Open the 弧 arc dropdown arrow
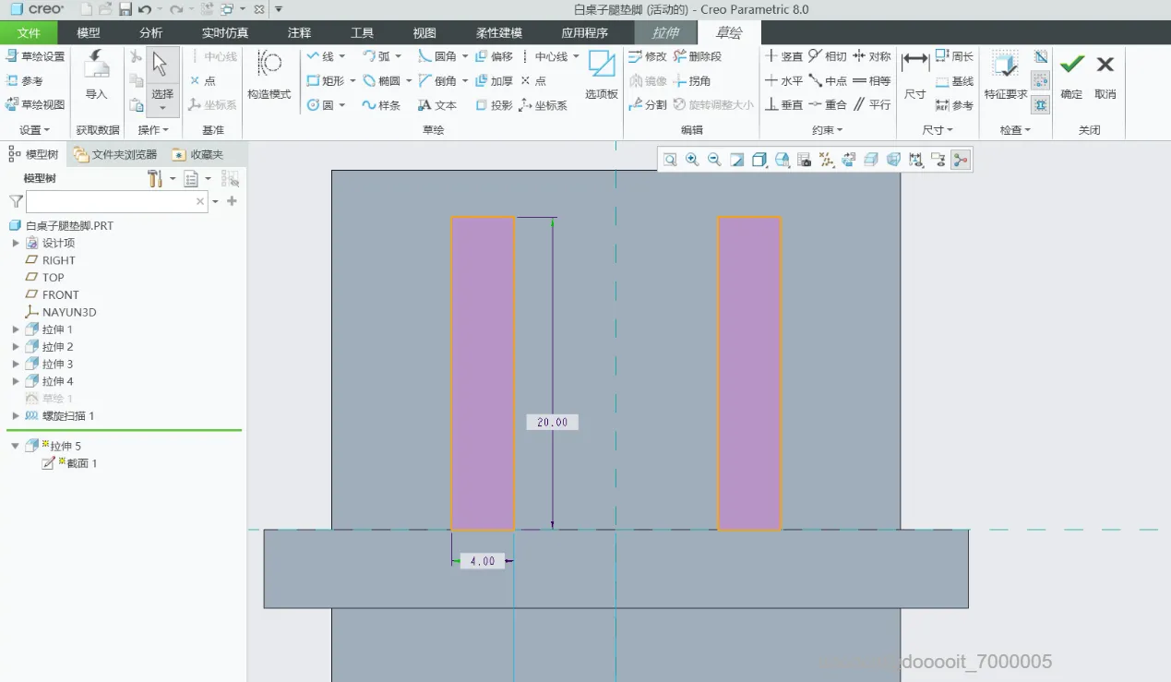The width and height of the screenshot is (1171, 682). (398, 56)
